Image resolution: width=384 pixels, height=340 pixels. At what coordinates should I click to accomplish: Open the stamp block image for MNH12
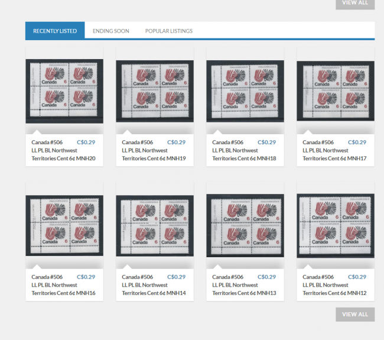pyautogui.click(x=336, y=226)
